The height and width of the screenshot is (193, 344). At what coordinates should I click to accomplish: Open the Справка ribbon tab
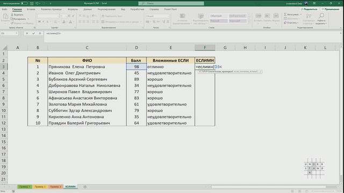154,9
